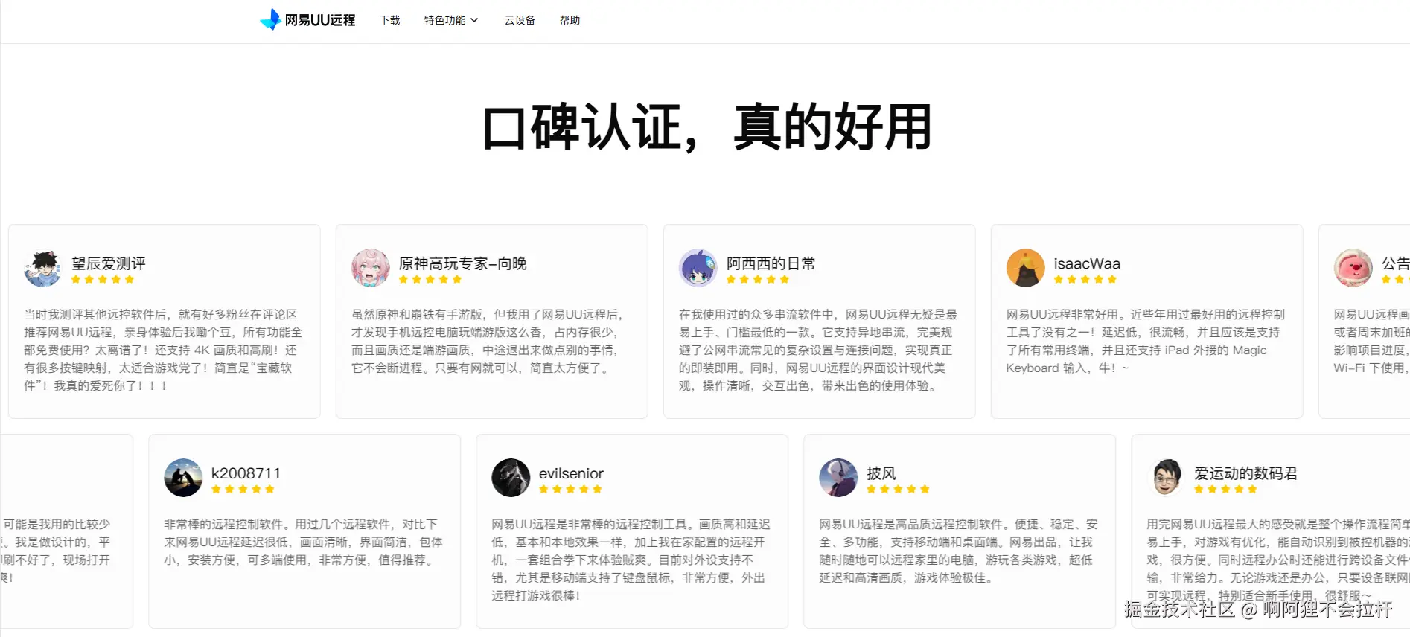Click the 网易UU远程 logo icon
The height and width of the screenshot is (637, 1410).
270,19
